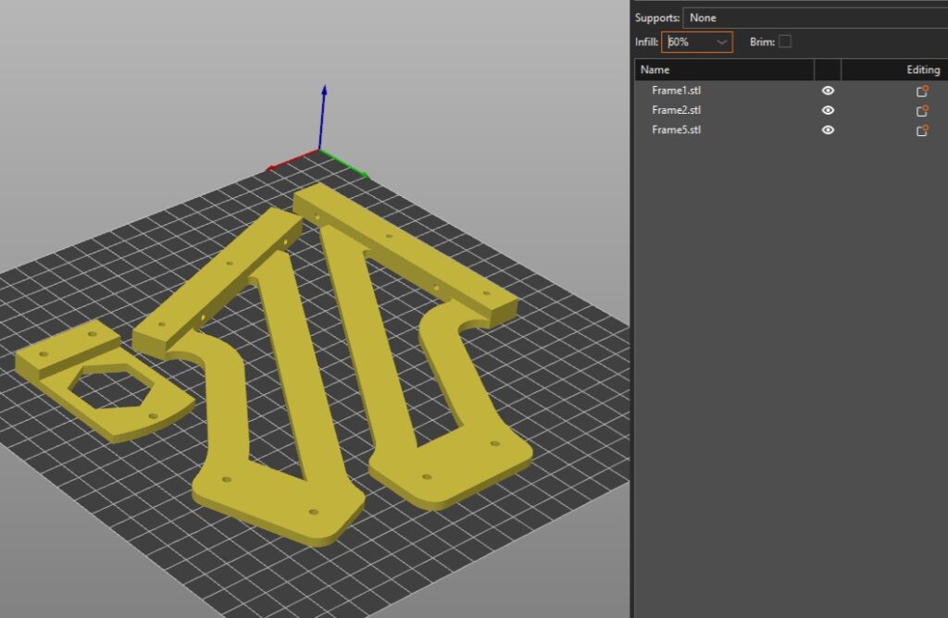Expand the Infill percentage dropdown arrow

point(721,43)
